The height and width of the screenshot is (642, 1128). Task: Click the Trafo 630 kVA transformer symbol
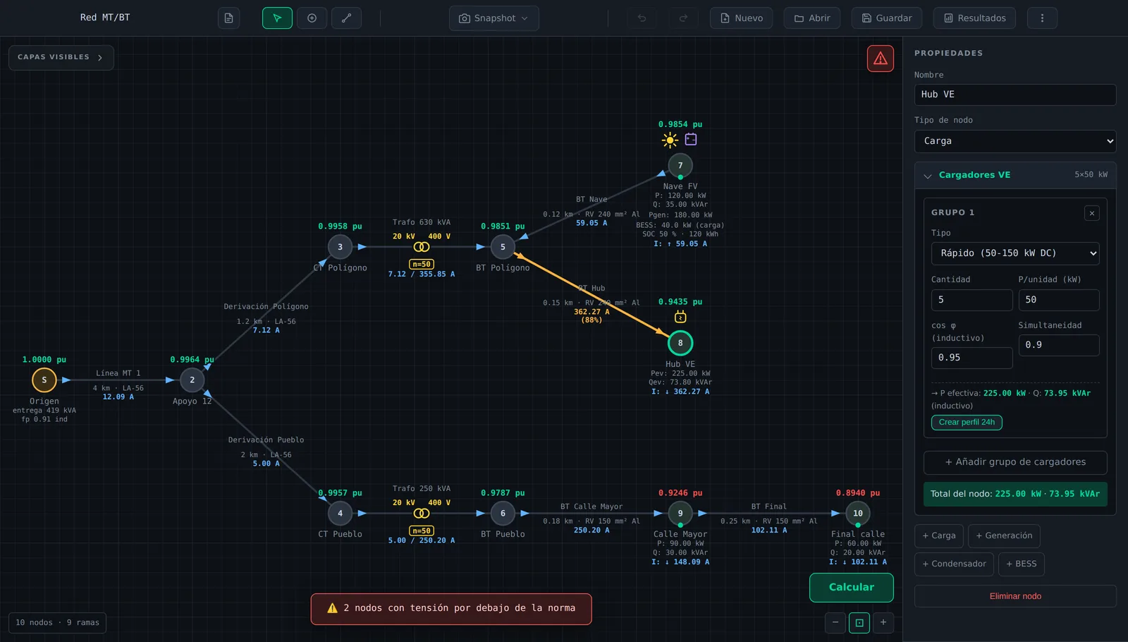tap(422, 247)
